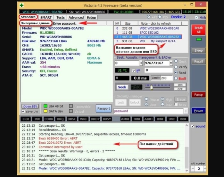Click the Break All button

click(198, 30)
